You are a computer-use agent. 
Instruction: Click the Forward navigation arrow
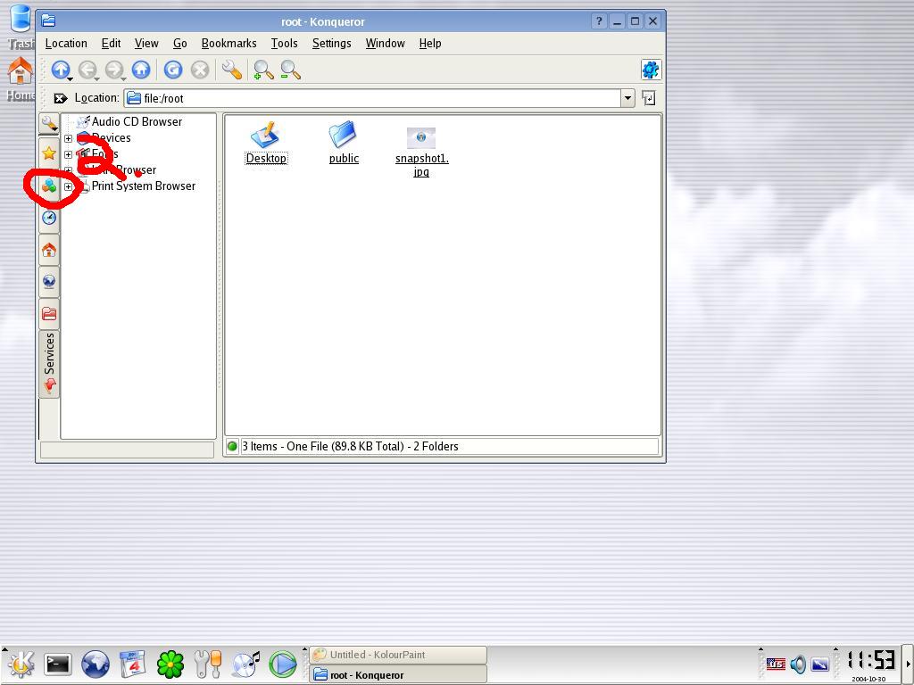[x=114, y=70]
